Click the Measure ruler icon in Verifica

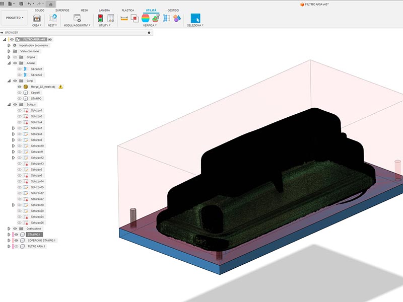tap(124, 18)
